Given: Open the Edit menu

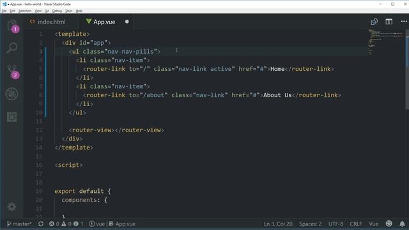Looking at the screenshot, I should [x=12, y=11].
